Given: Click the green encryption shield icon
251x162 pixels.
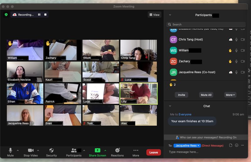Looking at the screenshot, I should tap(6, 15).
